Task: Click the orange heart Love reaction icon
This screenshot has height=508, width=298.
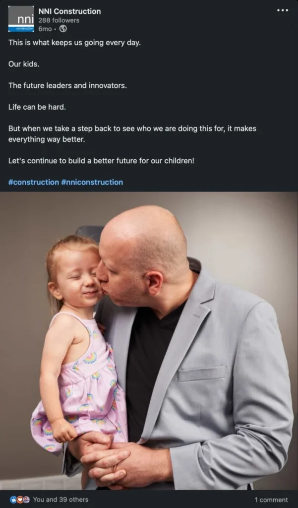Action: click(x=19, y=500)
